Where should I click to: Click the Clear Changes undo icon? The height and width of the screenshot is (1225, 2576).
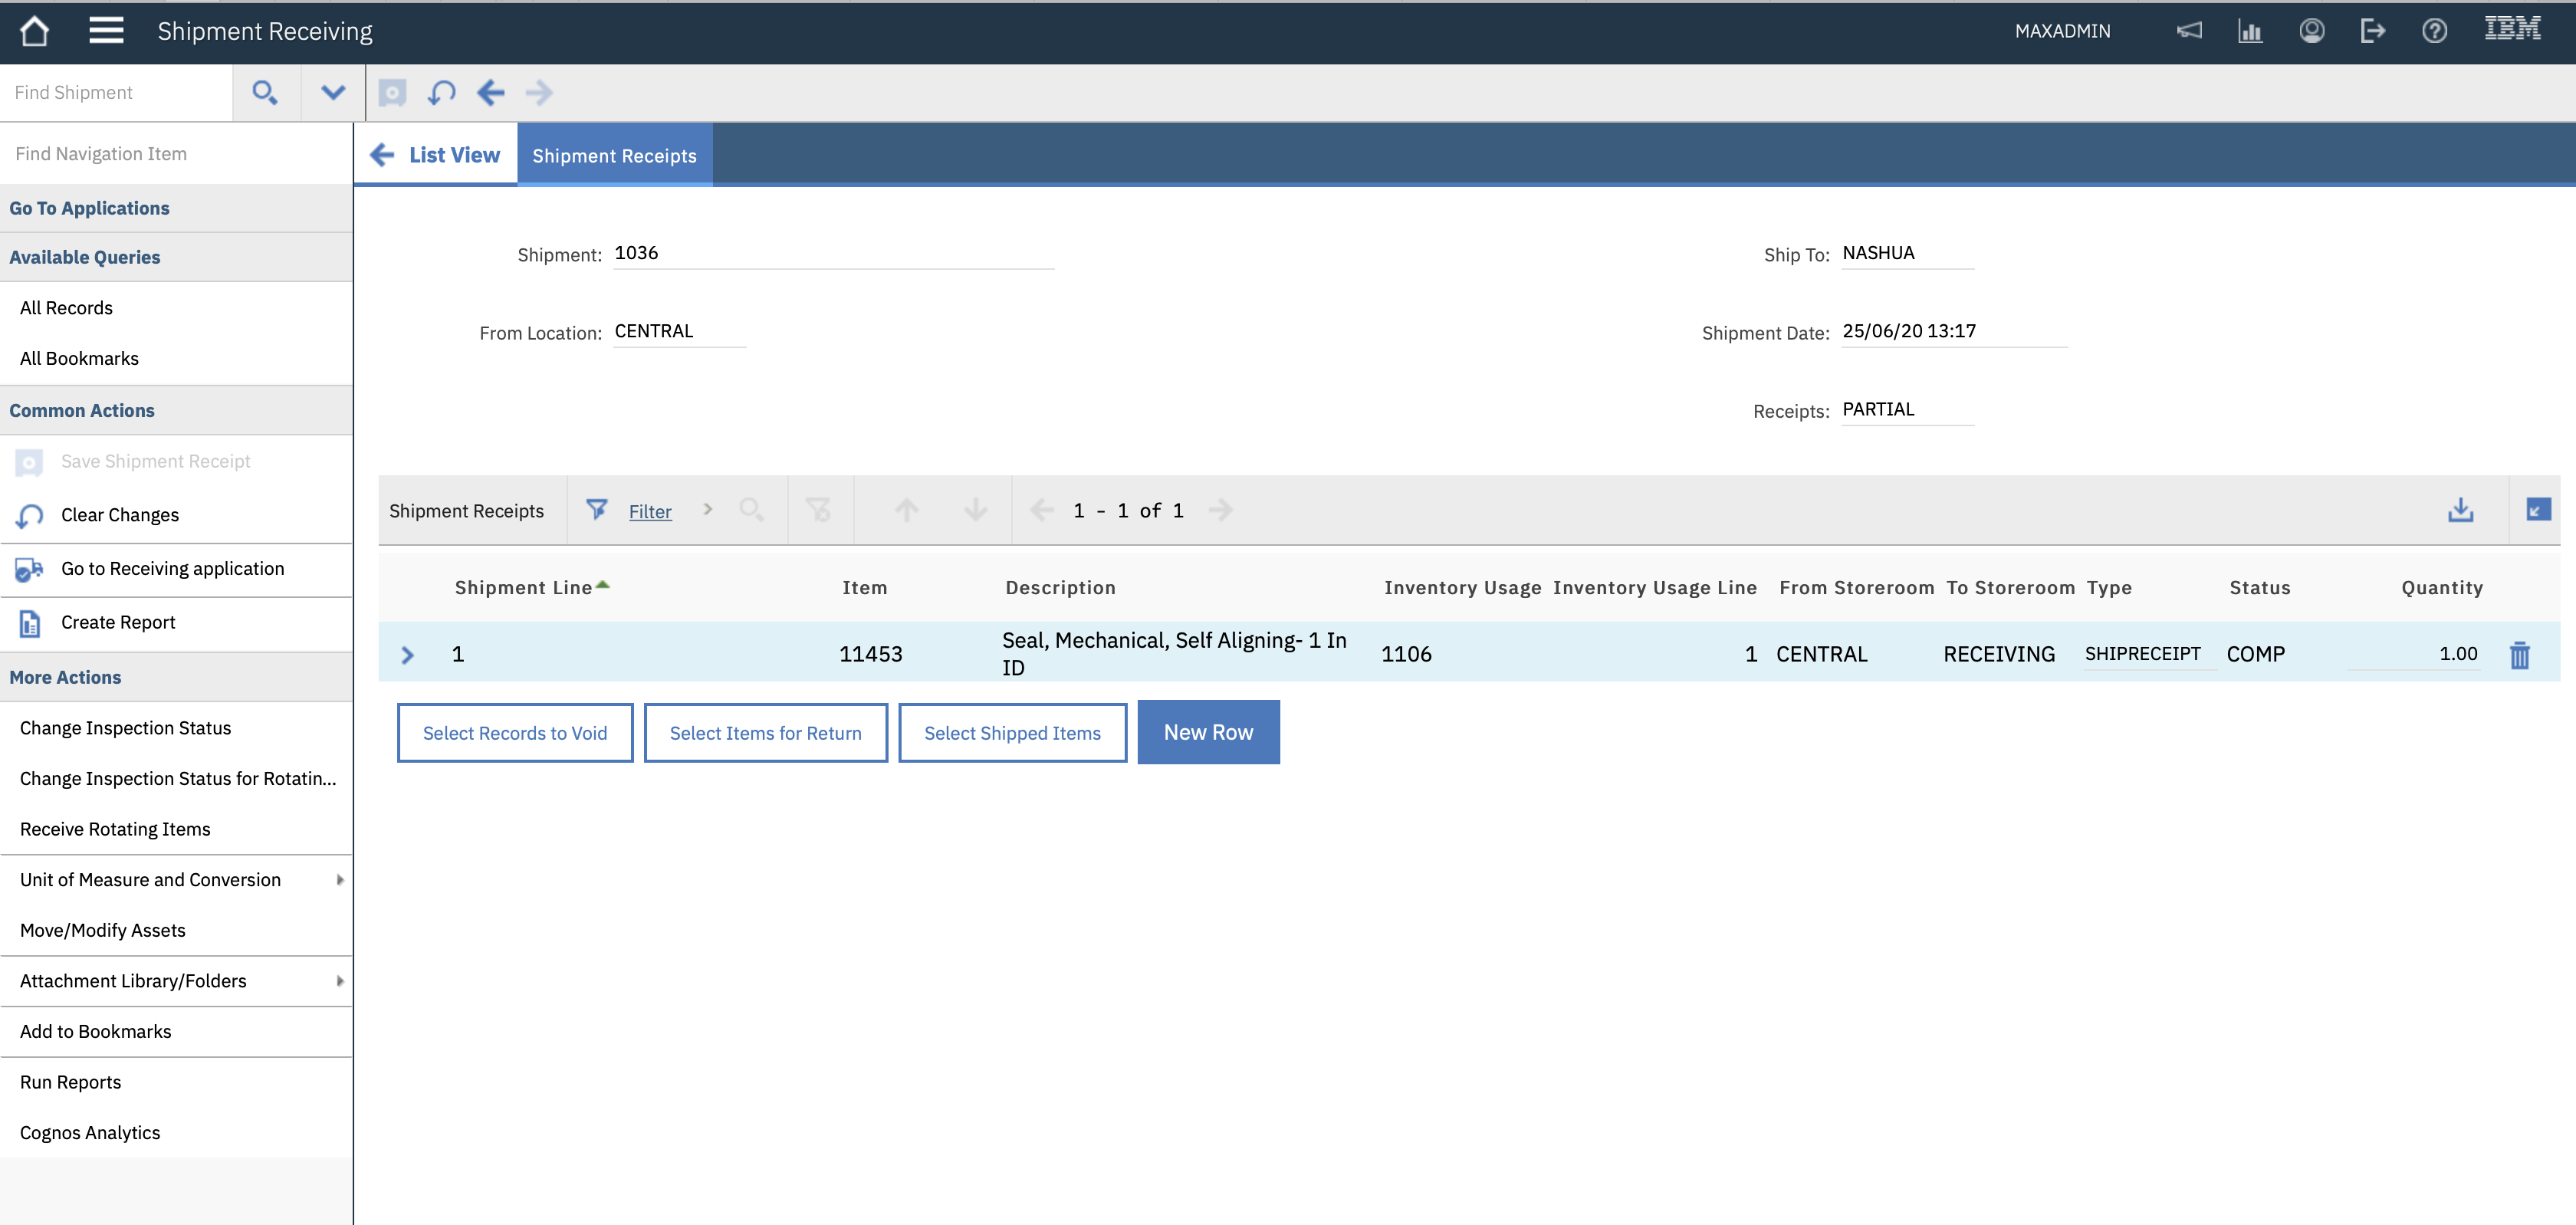click(x=29, y=516)
